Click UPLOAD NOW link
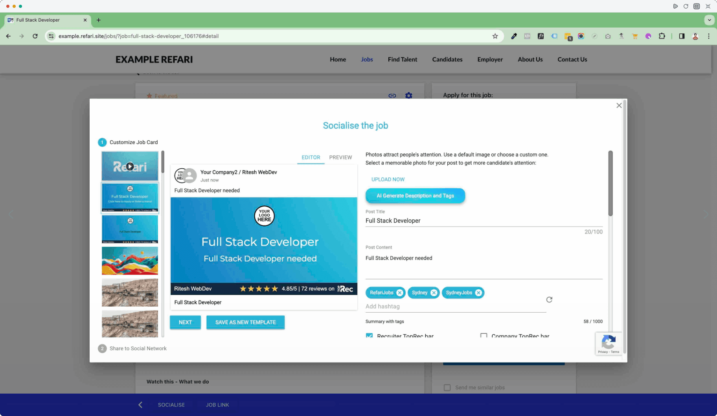 [388, 179]
